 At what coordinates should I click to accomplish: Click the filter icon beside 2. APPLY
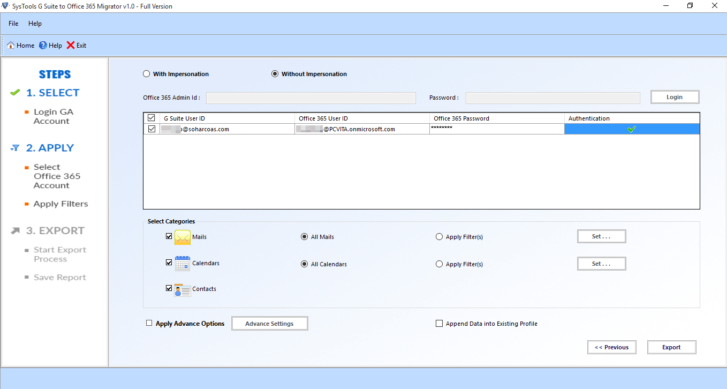click(x=15, y=148)
